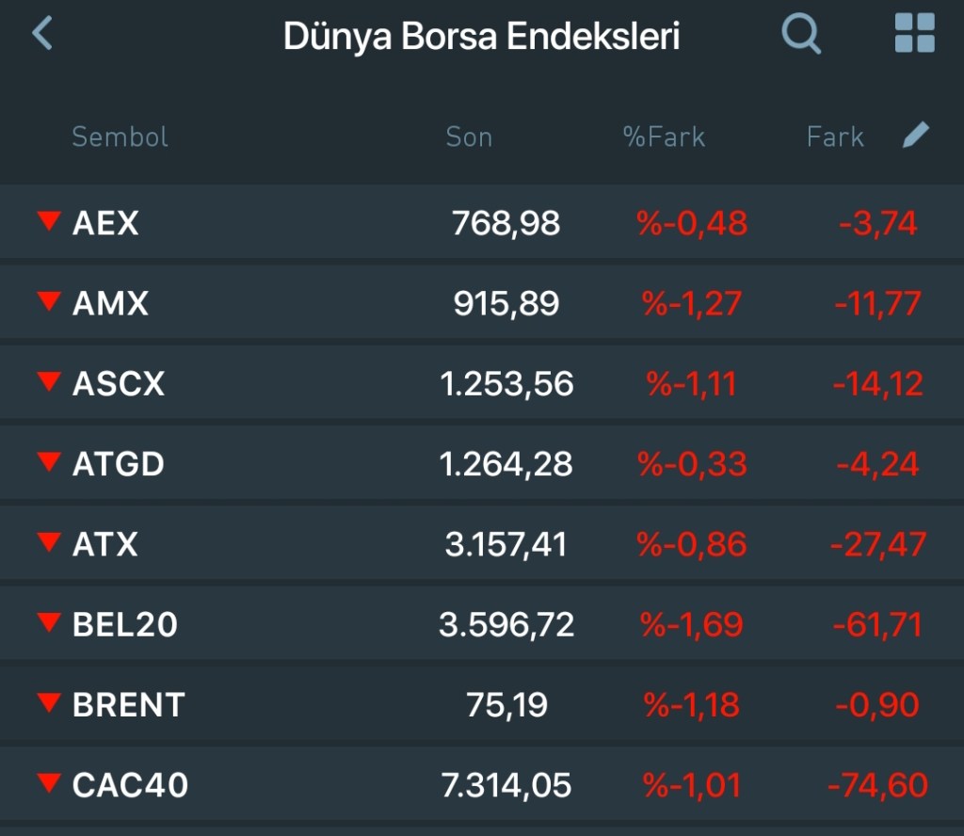Sort by %Fark column header
The height and width of the screenshot is (836, 964).
point(664,137)
